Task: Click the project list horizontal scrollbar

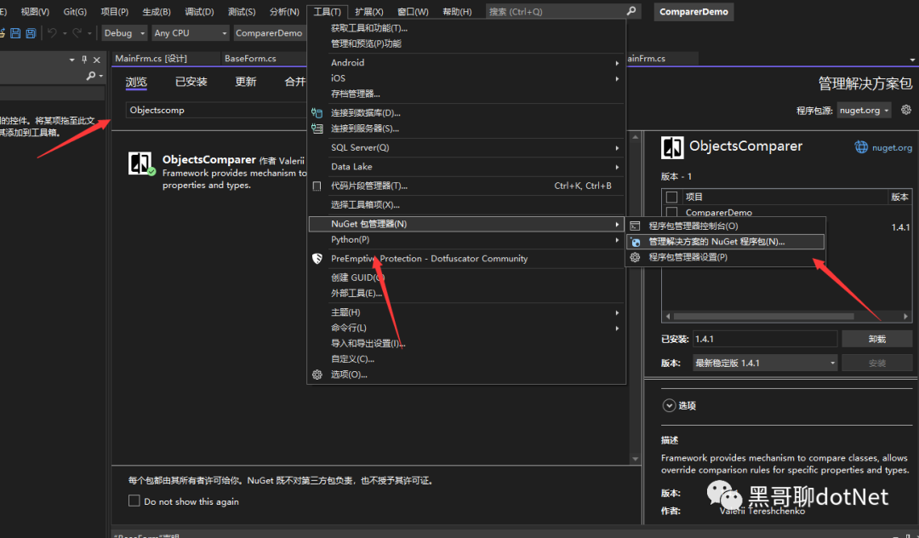Action: click(763, 316)
